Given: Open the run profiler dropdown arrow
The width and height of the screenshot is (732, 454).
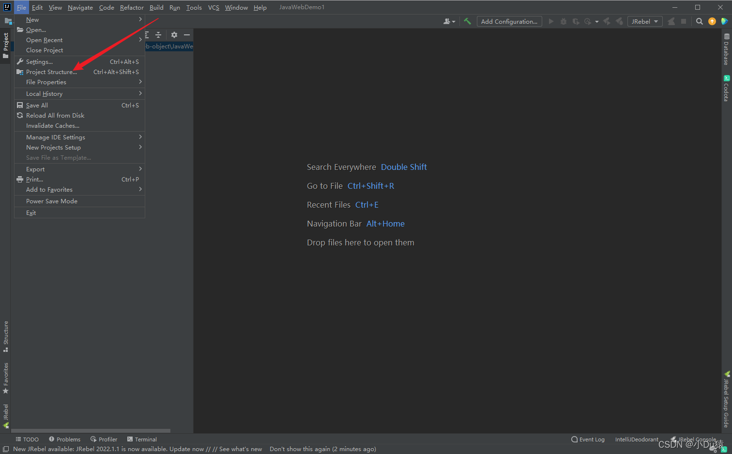Looking at the screenshot, I should (x=596, y=22).
